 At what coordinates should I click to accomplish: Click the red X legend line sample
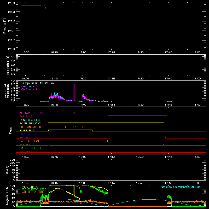[31, 5]
